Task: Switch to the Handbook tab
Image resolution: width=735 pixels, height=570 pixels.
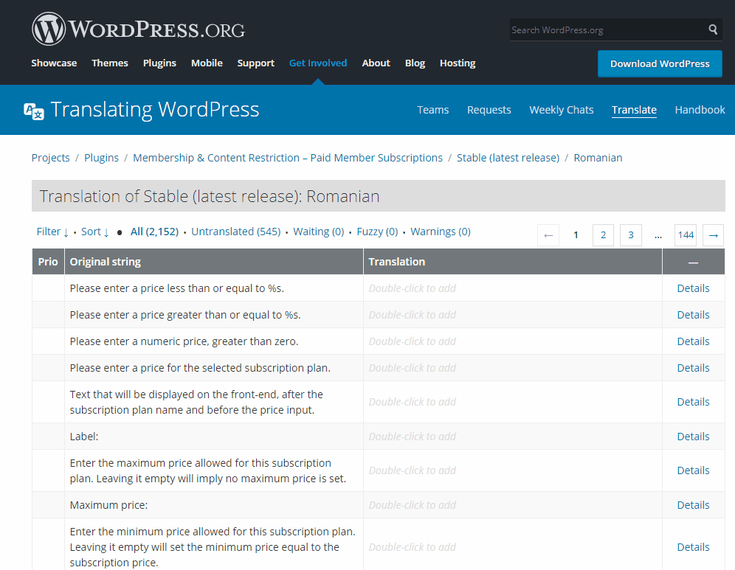Action: click(700, 110)
